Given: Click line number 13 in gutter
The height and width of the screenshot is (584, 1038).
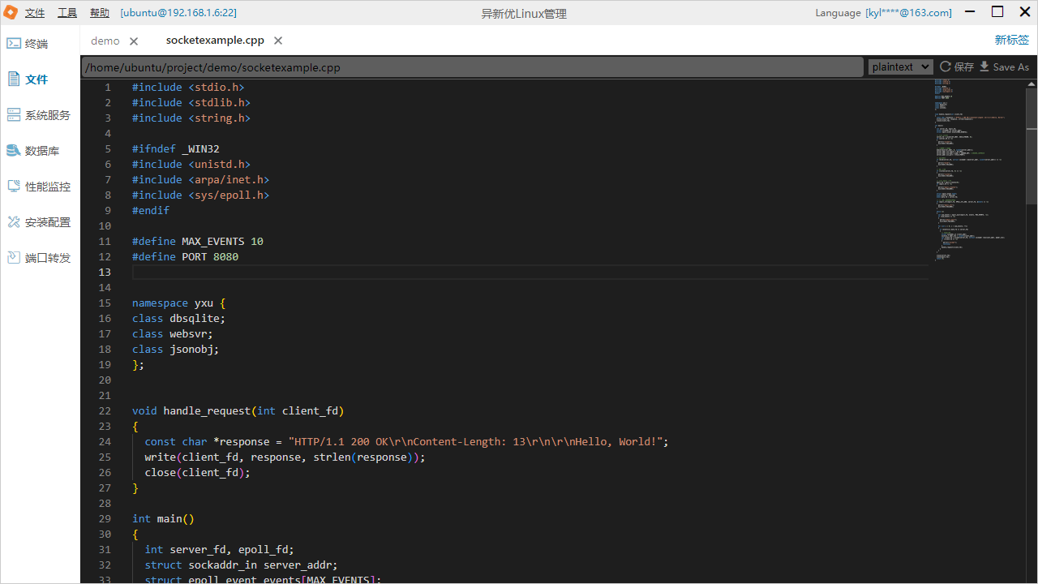Looking at the screenshot, I should pyautogui.click(x=105, y=272).
